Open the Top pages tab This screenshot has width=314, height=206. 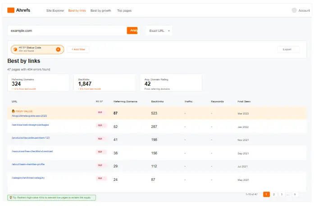(124, 11)
